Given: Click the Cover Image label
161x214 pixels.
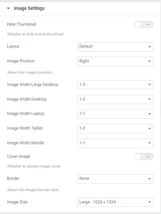Looking at the screenshot, I should pyautogui.click(x=19, y=156).
